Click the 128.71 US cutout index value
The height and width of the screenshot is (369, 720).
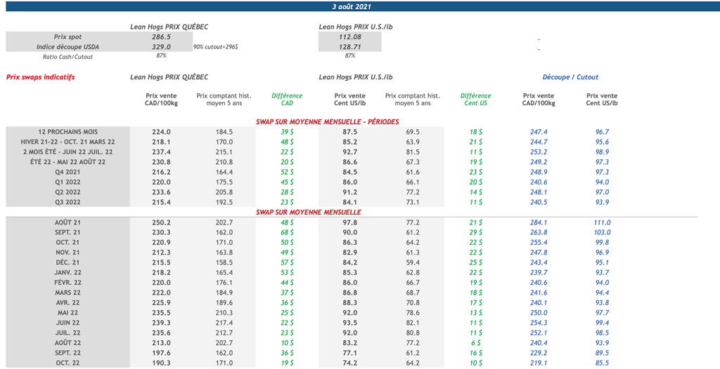pyautogui.click(x=349, y=46)
